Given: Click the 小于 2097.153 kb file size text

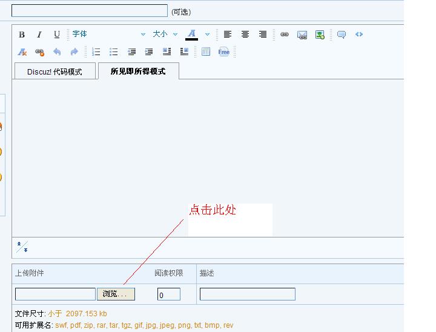Looking at the screenshot, I should [x=78, y=314].
